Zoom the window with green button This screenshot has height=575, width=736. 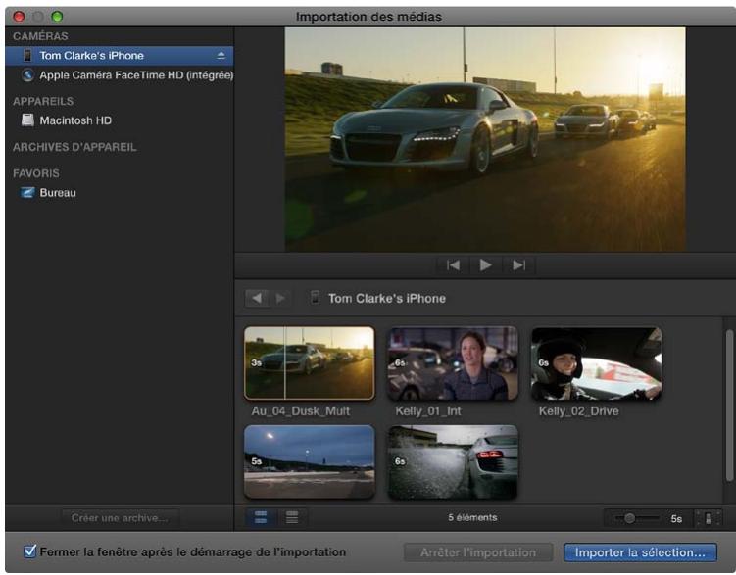tap(57, 17)
